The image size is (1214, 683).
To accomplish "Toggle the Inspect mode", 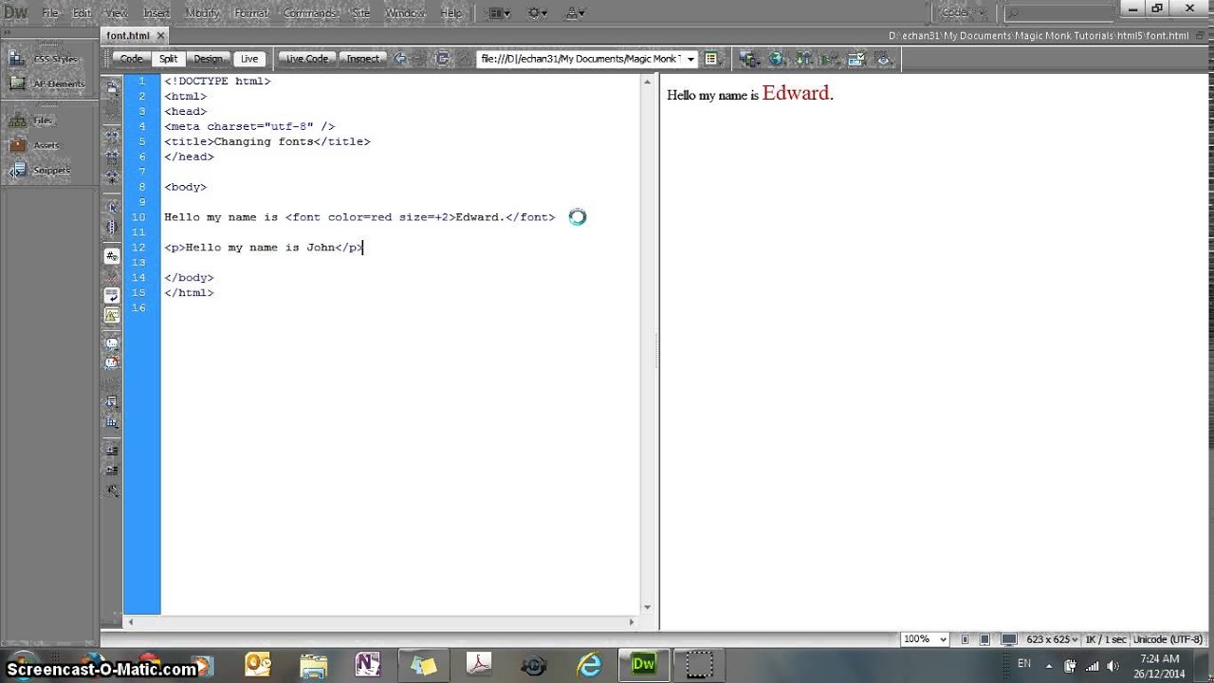I will point(363,58).
